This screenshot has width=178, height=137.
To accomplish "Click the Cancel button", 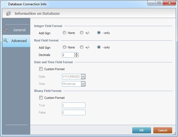I will 163,130.
